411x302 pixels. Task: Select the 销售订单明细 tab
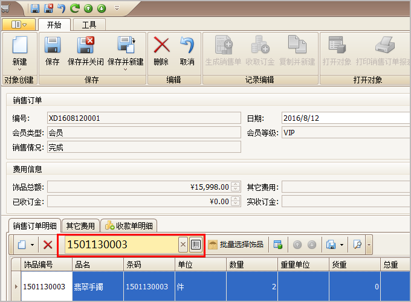35,226
